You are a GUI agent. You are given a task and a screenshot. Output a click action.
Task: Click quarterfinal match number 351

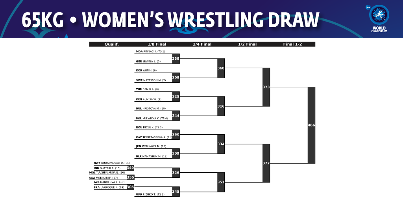[221, 182]
